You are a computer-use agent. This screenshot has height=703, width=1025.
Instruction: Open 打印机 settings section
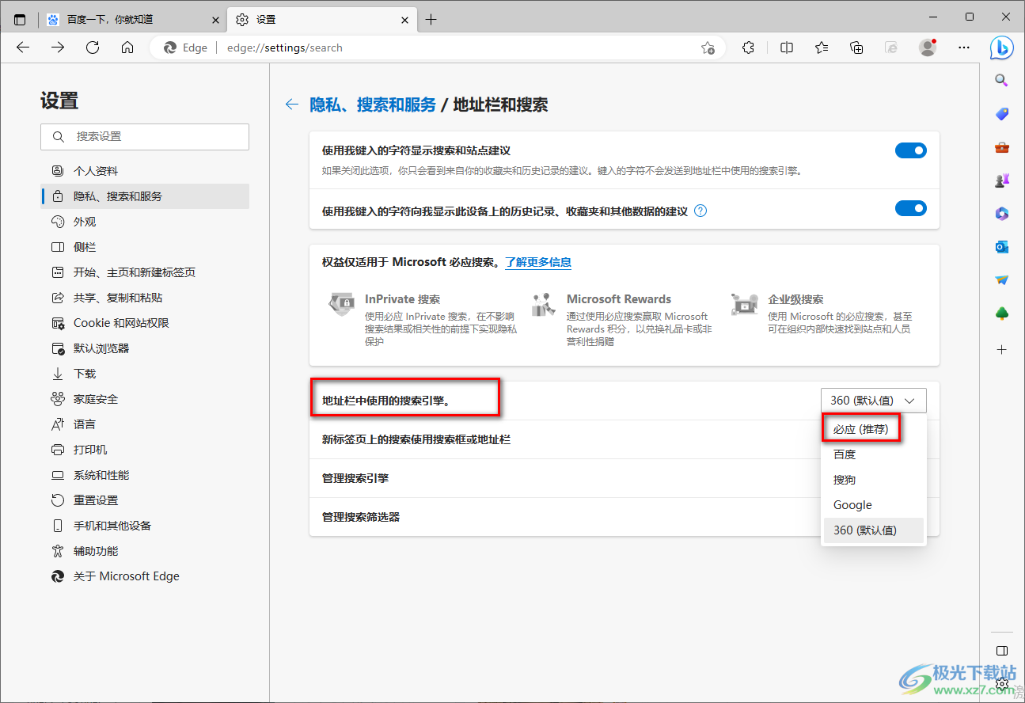pyautogui.click(x=145, y=450)
